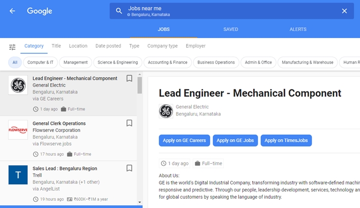Click Apply on GE Careers button
Viewport: 360px width, 208px height.
(x=184, y=140)
